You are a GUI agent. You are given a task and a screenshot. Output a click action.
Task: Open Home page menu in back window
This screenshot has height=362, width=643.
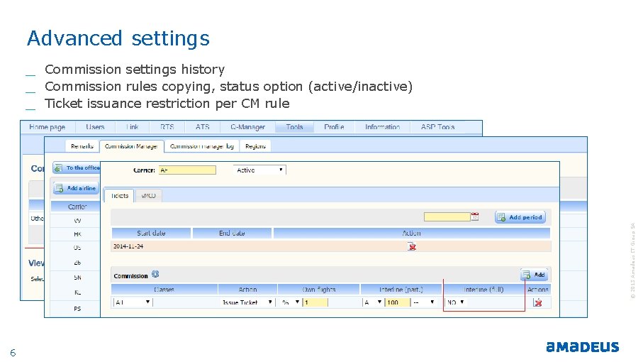pos(47,127)
